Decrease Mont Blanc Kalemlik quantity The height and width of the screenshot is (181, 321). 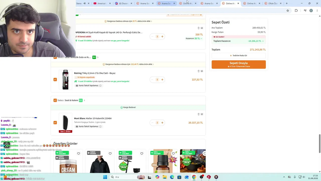152,123
